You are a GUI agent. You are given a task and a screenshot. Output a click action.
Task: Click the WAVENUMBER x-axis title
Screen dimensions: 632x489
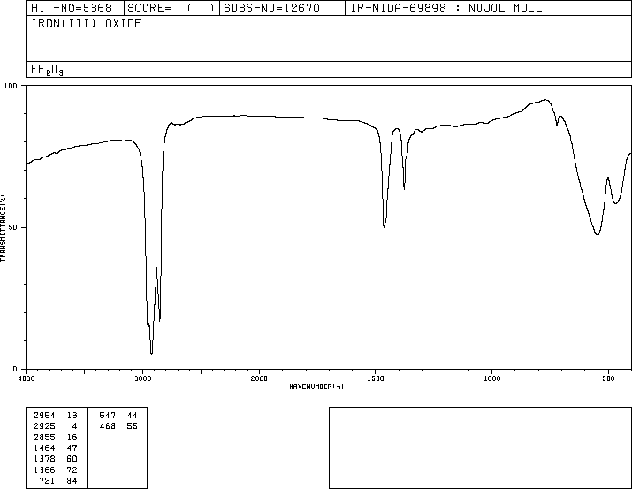pyautogui.click(x=316, y=386)
